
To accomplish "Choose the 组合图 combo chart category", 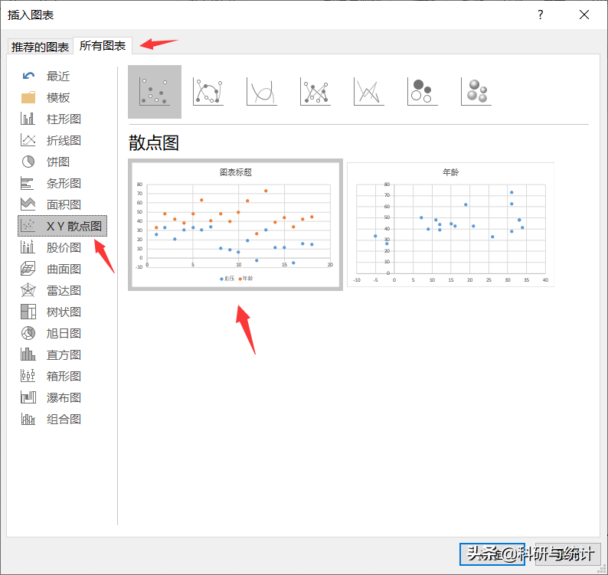I will click(x=63, y=419).
